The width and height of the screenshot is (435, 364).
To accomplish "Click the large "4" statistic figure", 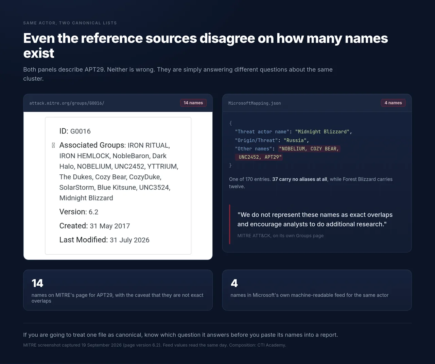I will tap(234, 283).
